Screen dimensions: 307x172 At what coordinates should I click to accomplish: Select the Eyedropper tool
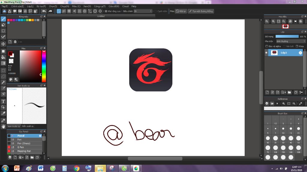(3, 120)
